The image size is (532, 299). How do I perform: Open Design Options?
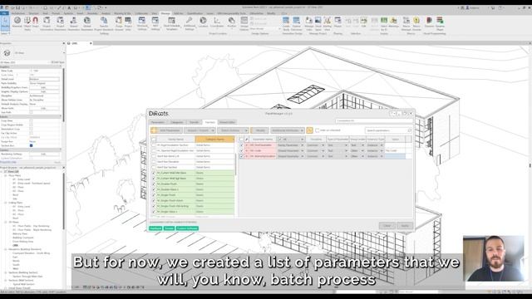[244, 23]
